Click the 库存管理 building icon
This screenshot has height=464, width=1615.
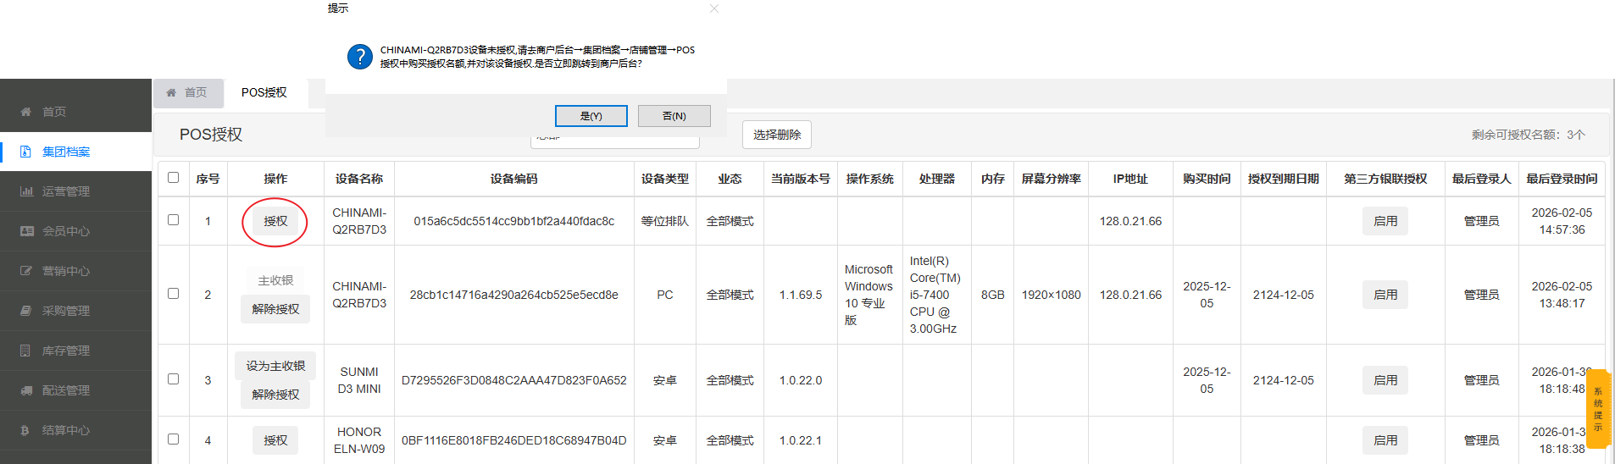pyautogui.click(x=25, y=351)
